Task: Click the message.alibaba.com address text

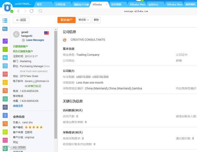Action: 136,11
